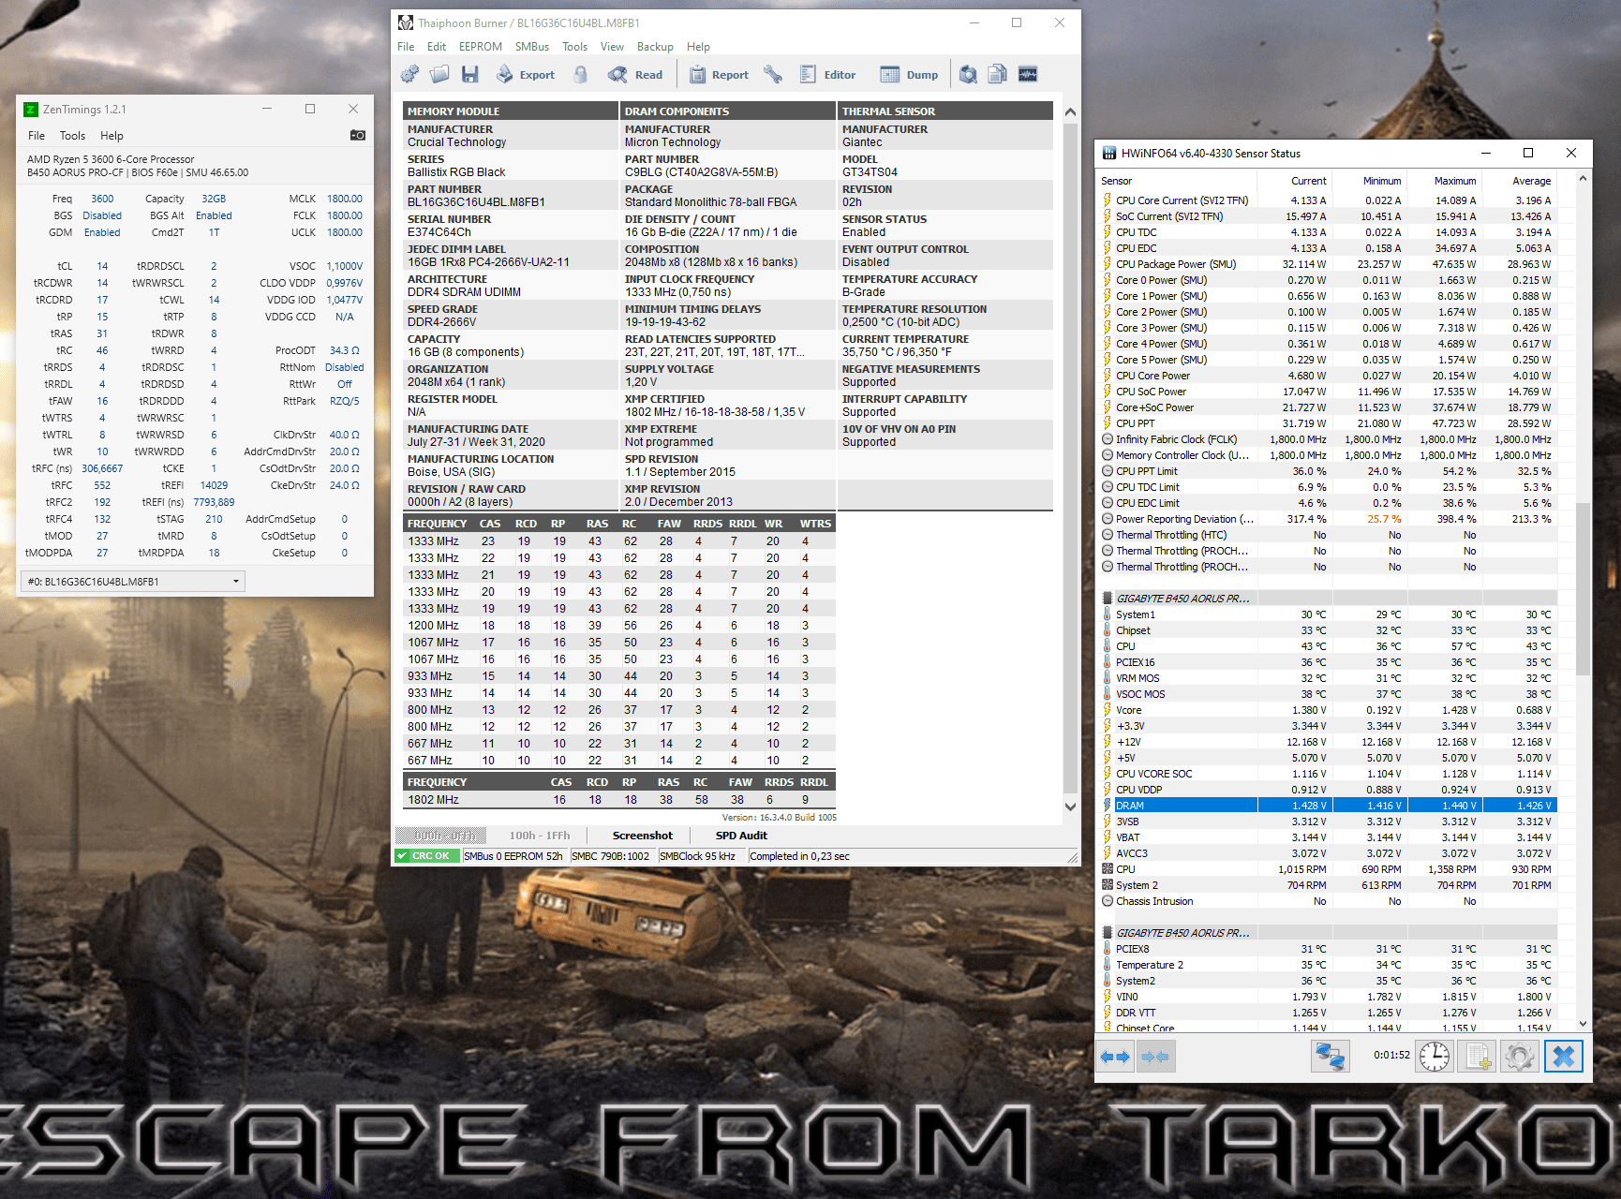Open the Dump view
Screen dimensions: 1621x1199
(909, 75)
